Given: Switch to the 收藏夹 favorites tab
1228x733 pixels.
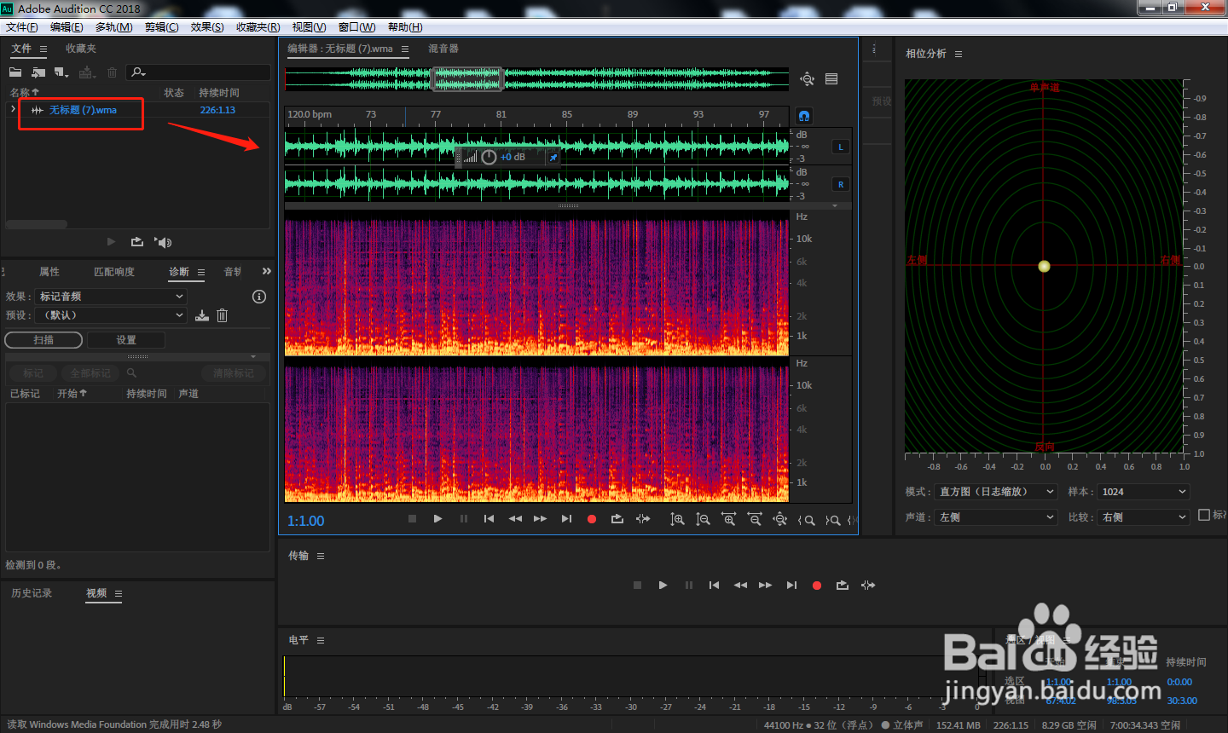Looking at the screenshot, I should pos(81,49).
